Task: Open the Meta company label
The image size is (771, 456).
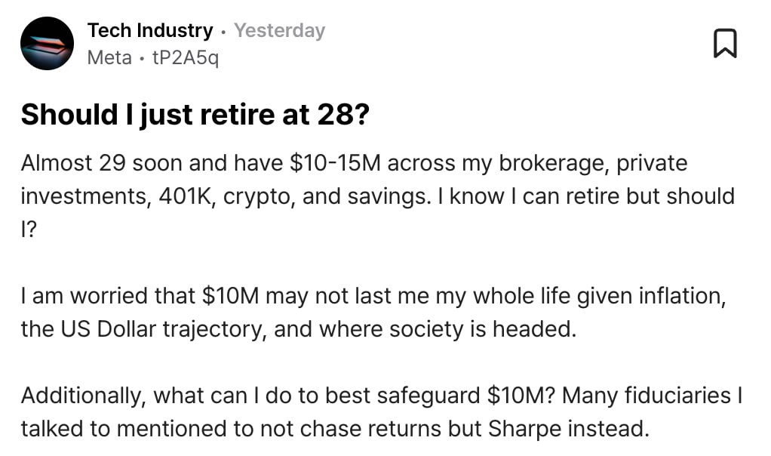Action: tap(109, 57)
